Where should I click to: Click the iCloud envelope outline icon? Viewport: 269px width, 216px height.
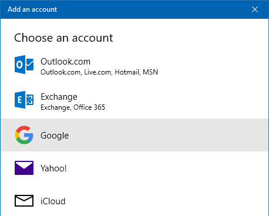click(24, 201)
